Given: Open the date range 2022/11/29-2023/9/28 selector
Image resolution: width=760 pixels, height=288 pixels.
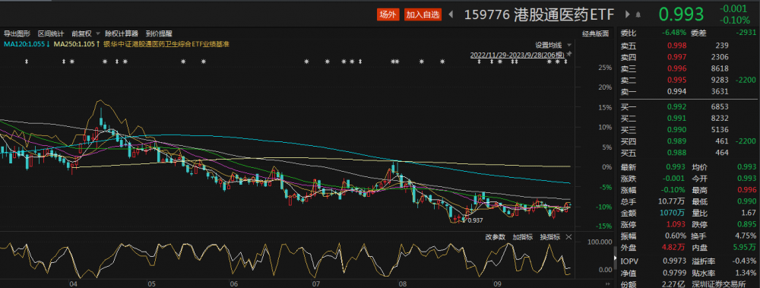Looking at the screenshot, I should [x=517, y=55].
